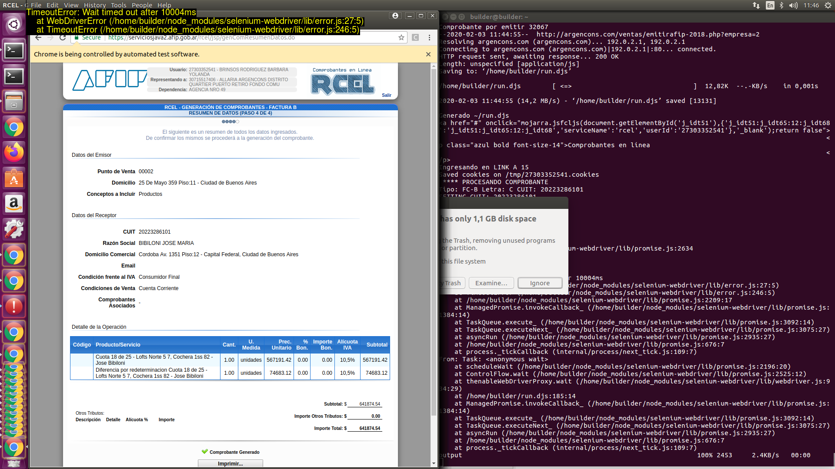835x469 pixels.
Task: Click the grey C extension icon
Action: pos(415,38)
